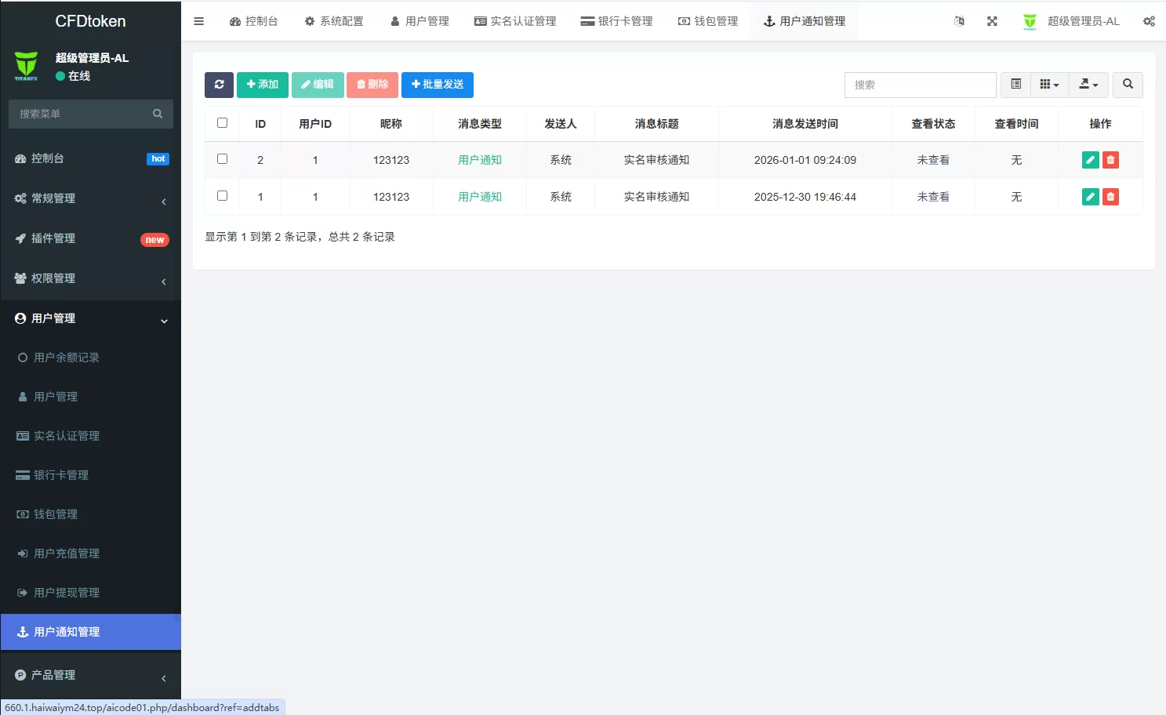1166x715 pixels.
Task: Open the column visibility dropdown
Action: tap(1049, 85)
